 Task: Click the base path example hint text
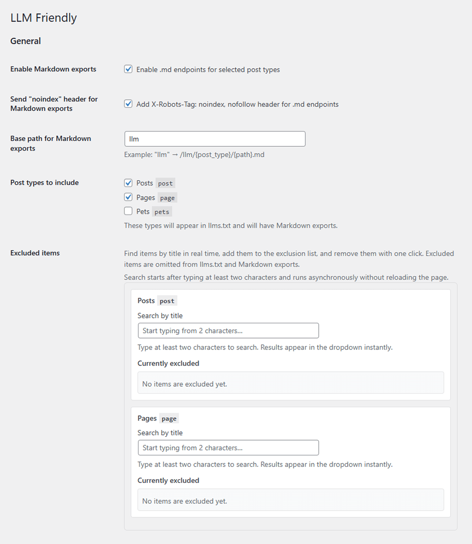pos(194,155)
